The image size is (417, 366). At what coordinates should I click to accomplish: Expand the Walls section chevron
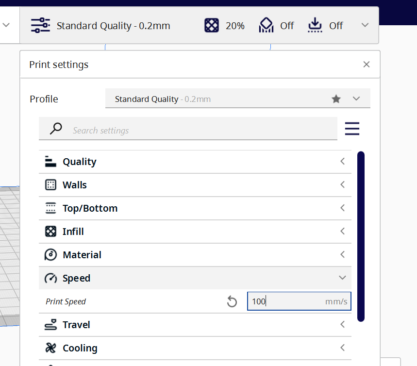click(343, 184)
